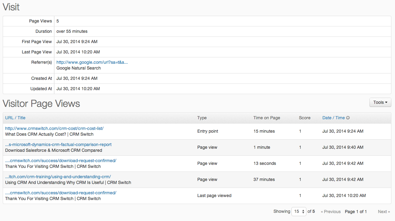Click the Last Page View label

(37, 52)
